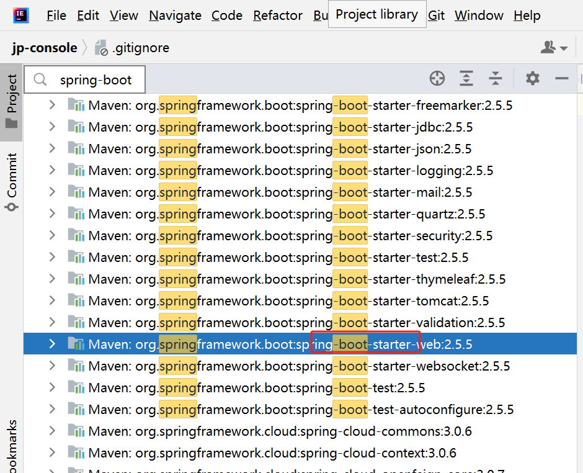Open the Project tool window tab
This screenshot has width=583, height=473.
12,102
